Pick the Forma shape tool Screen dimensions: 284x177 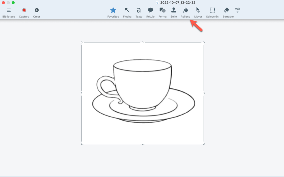pyautogui.click(x=163, y=10)
